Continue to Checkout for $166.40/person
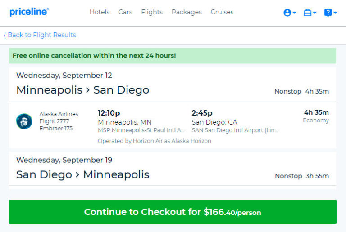 [173, 212]
